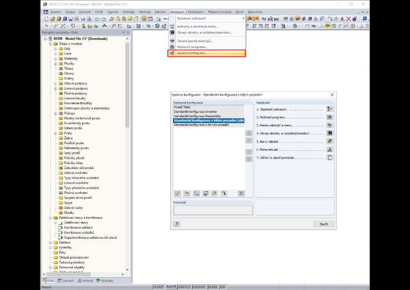Choose Správce konfigurací menu entry
410x290 pixels.
[207, 53]
